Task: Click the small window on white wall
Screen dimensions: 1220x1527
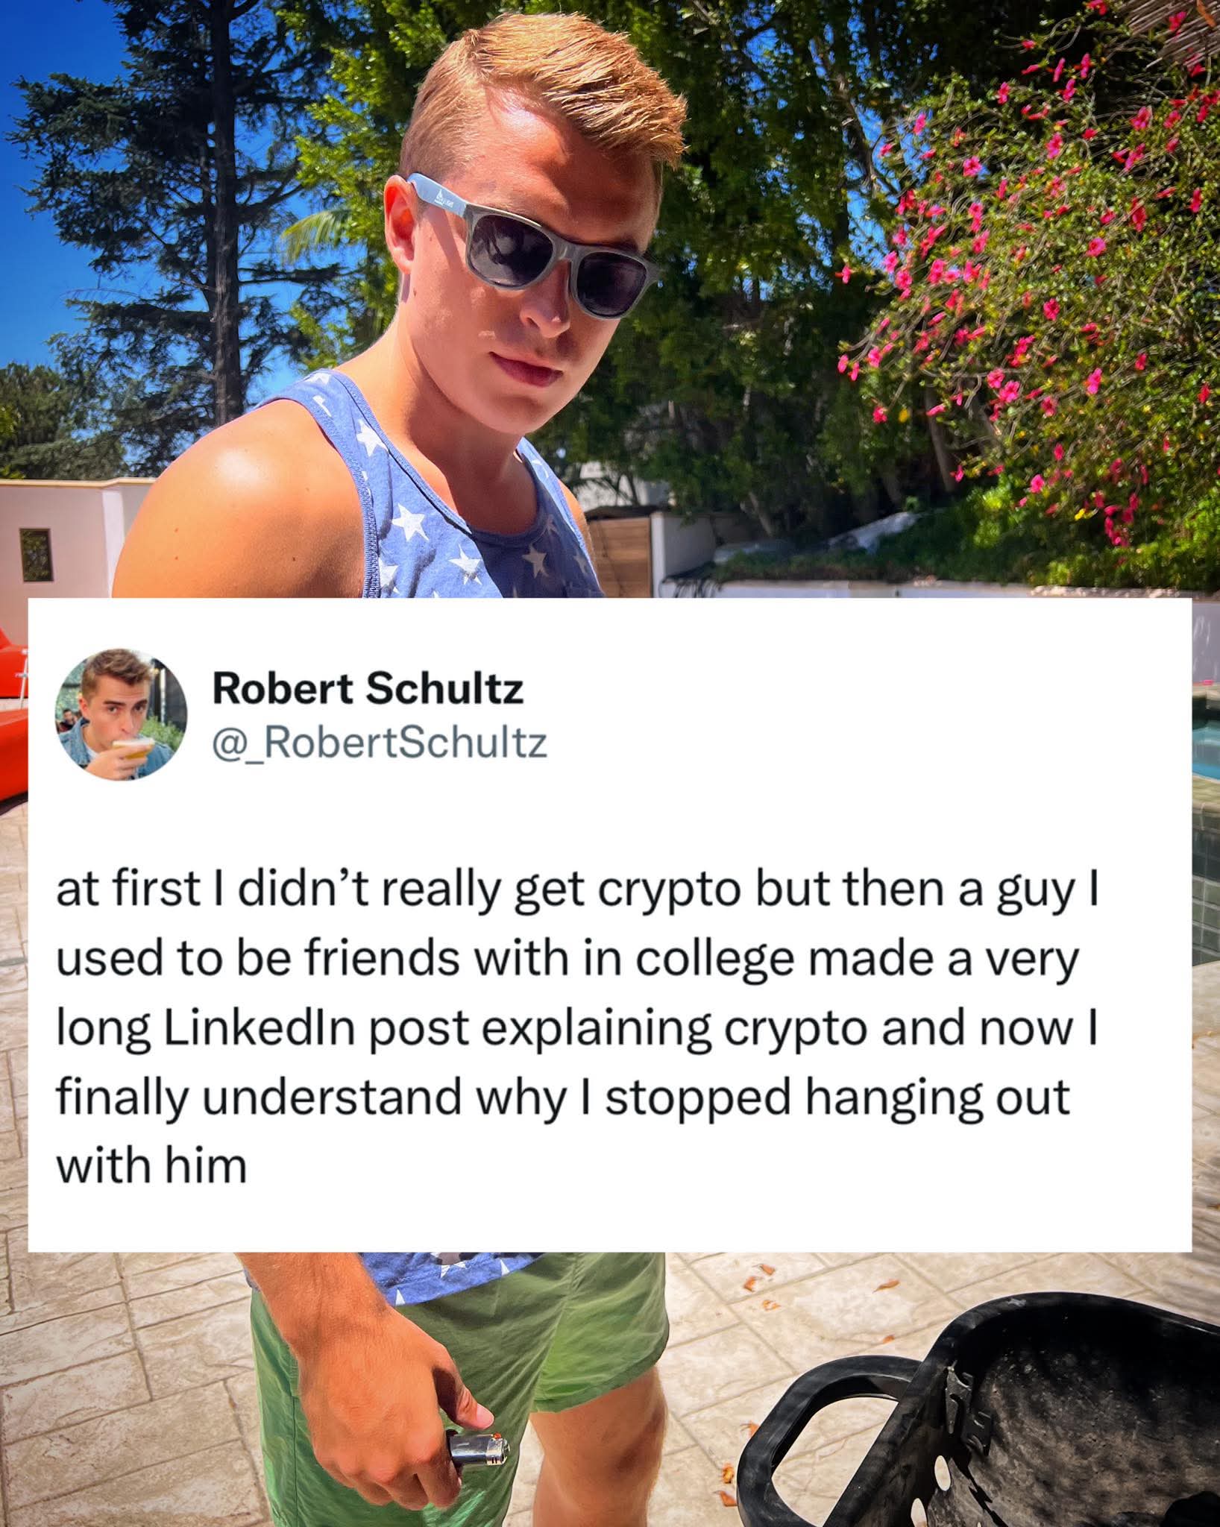Action: coord(35,555)
